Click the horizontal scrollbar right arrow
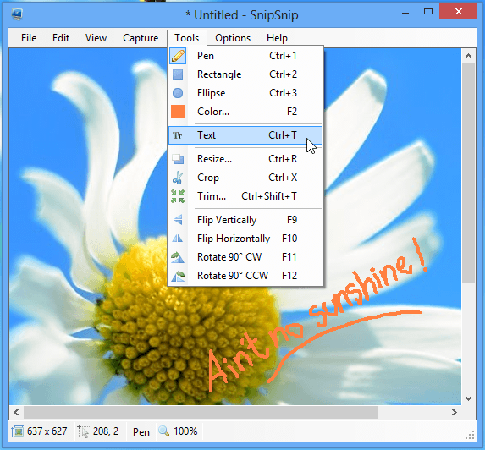This screenshot has height=450, width=485. coord(454,412)
